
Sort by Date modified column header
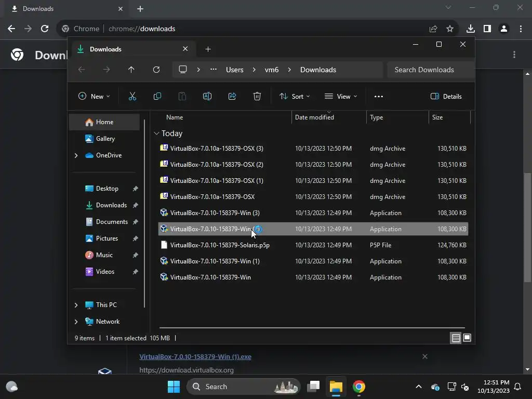coord(314,117)
